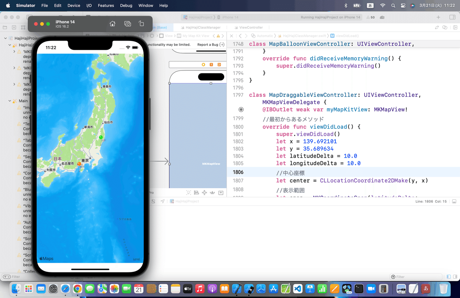Click the editor review swap arrows icon
Screen dimensions: 460x298
coord(437,28)
